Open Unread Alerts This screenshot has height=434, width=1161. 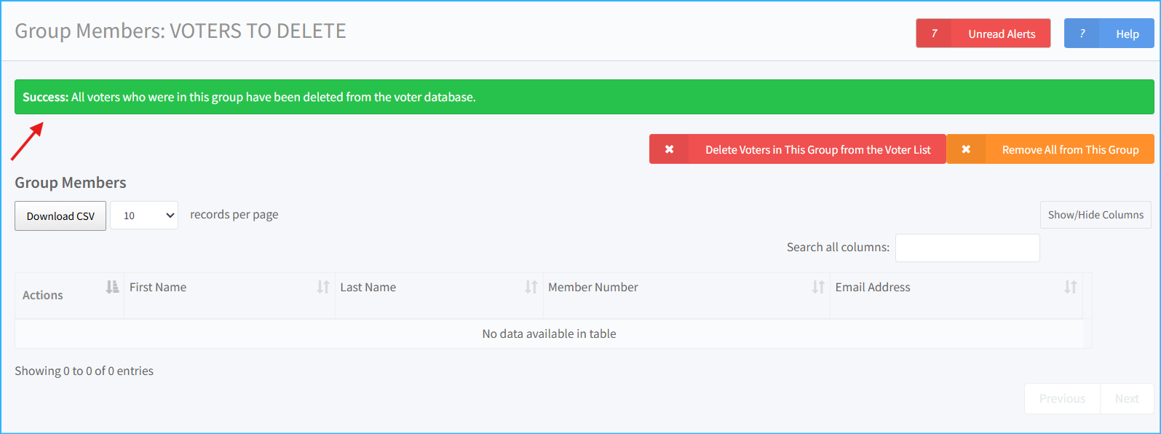point(1001,33)
